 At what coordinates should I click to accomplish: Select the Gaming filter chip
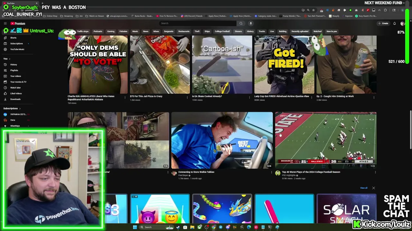(111, 31)
